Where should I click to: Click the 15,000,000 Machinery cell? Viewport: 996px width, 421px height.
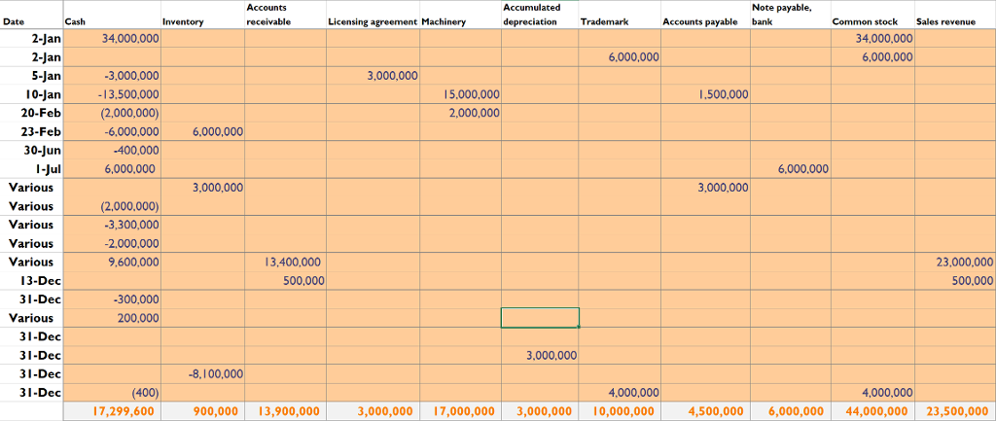tap(460, 94)
